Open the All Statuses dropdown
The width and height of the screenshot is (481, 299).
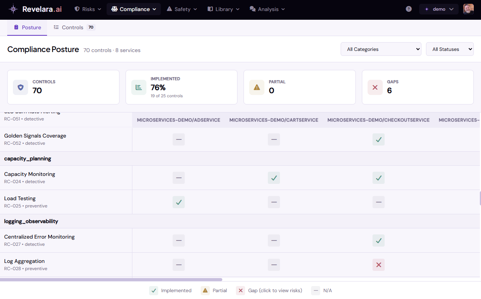pyautogui.click(x=450, y=49)
